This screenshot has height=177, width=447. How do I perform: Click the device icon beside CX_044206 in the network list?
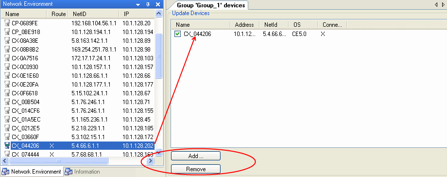[7, 145]
